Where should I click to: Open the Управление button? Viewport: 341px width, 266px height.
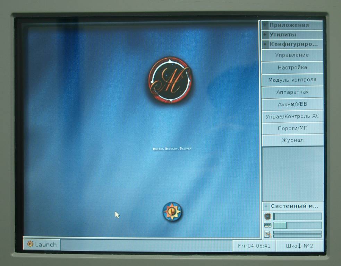292,55
